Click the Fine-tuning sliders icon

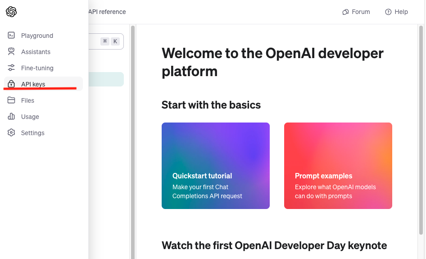click(x=11, y=68)
